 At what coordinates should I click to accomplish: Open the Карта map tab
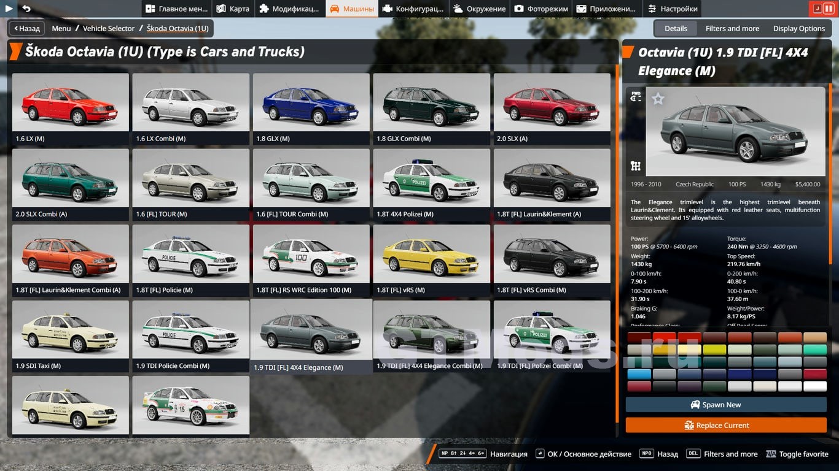[x=233, y=9]
